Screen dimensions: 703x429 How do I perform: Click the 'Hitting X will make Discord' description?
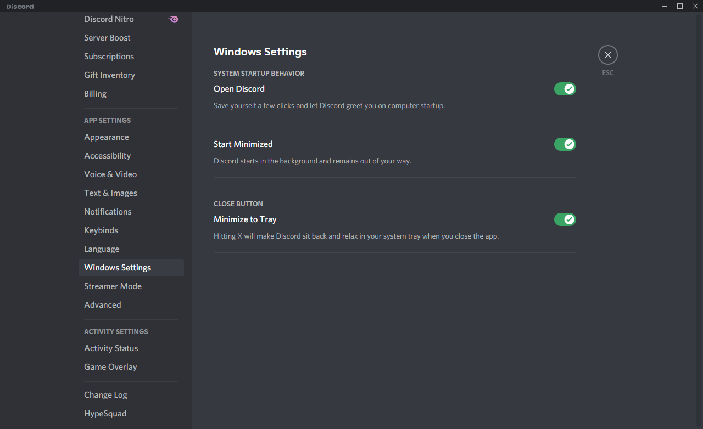tap(356, 236)
